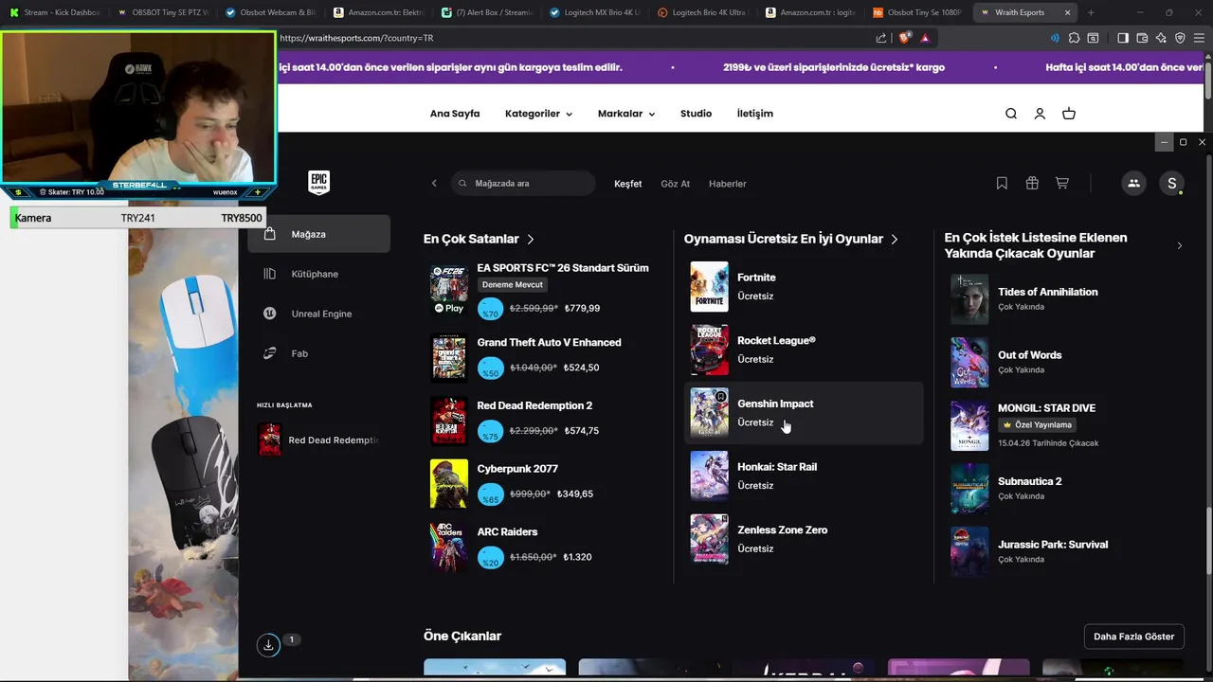Toggle the browser sidebar panel icon
The height and width of the screenshot is (682, 1213).
pos(1123,38)
